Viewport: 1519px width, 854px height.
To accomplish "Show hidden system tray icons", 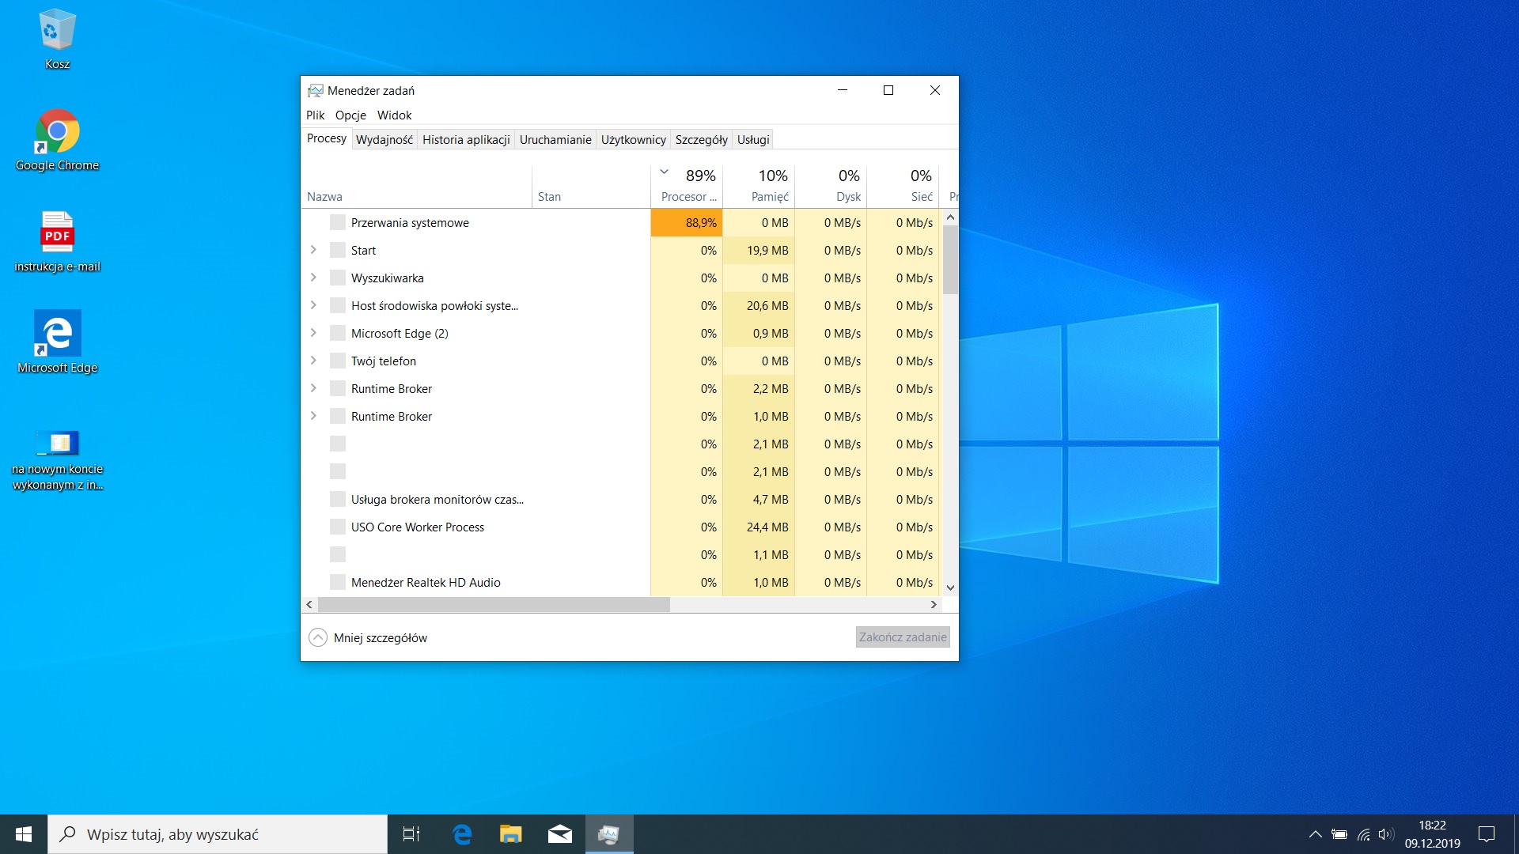I will (1315, 834).
